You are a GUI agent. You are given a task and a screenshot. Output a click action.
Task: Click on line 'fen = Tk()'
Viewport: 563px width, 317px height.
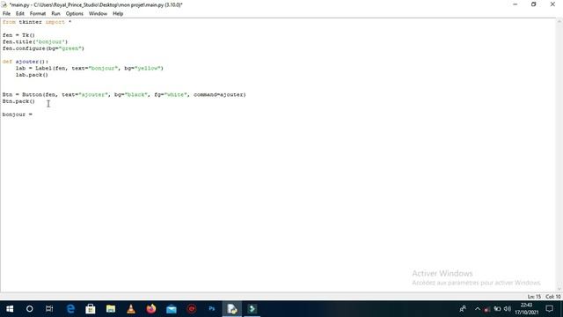coord(18,35)
